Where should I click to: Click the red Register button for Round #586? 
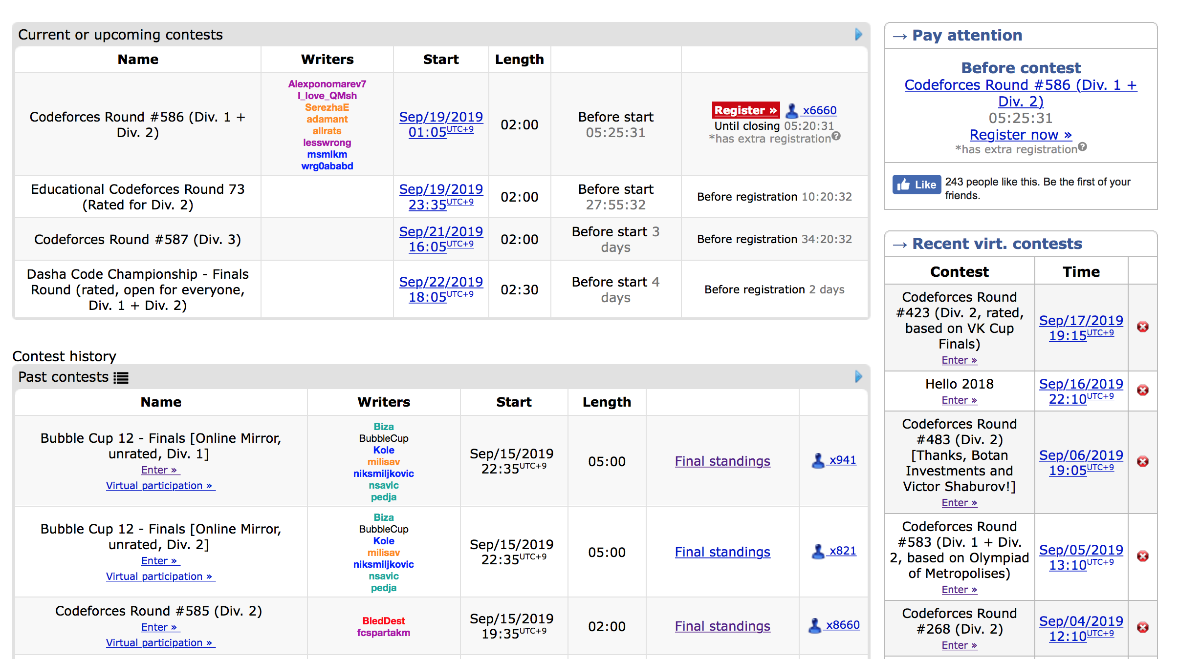[746, 110]
